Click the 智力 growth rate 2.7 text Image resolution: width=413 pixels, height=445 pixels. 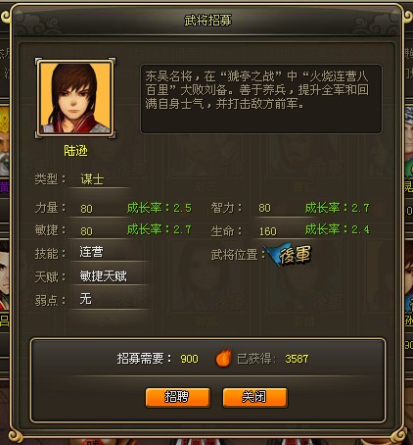click(338, 208)
